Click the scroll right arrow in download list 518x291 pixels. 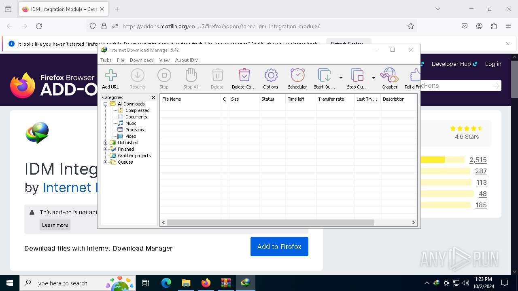(413, 222)
